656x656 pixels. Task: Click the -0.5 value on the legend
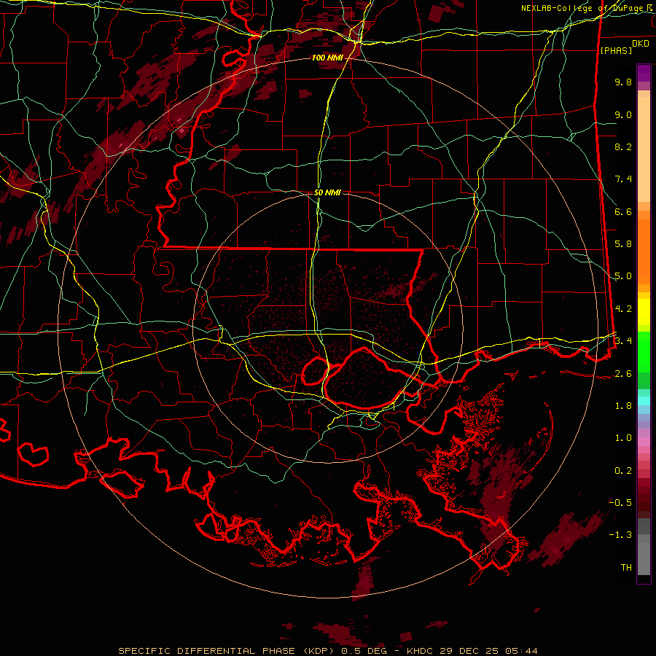point(620,503)
